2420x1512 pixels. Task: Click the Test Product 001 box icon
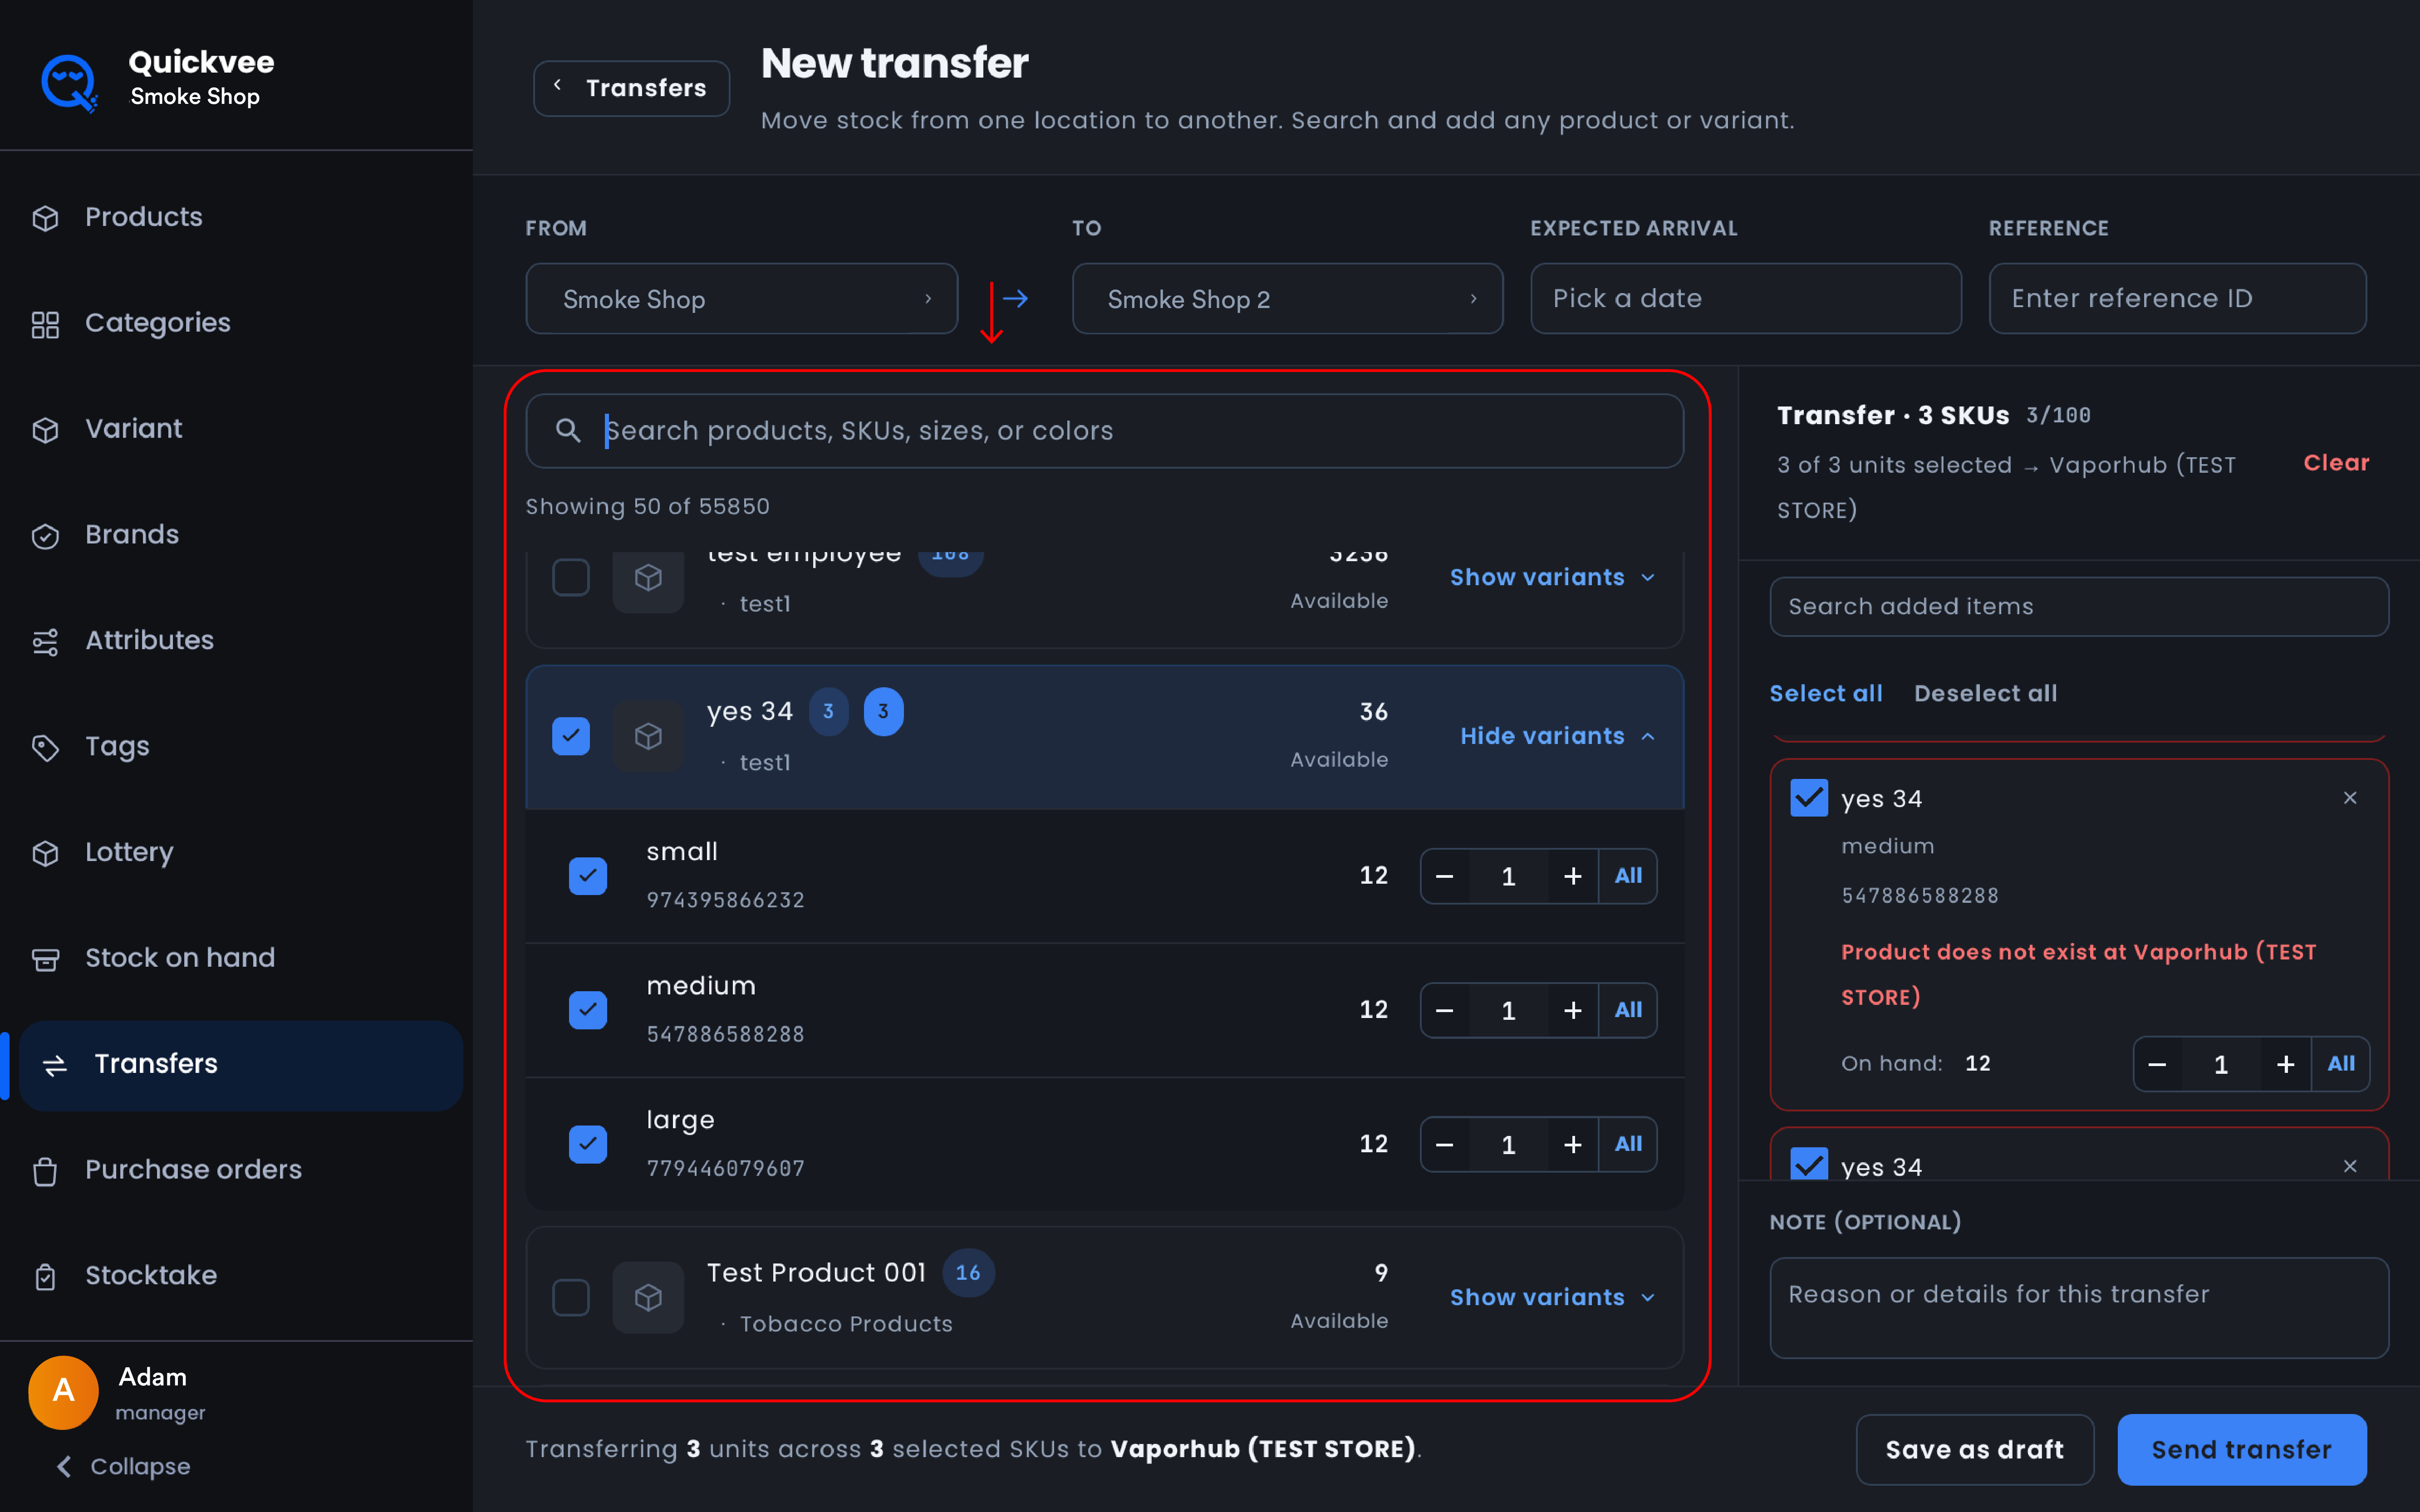648,1297
